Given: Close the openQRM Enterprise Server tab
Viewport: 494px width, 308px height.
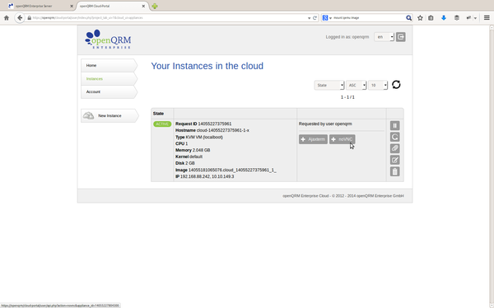Looking at the screenshot, I should click(72, 6).
